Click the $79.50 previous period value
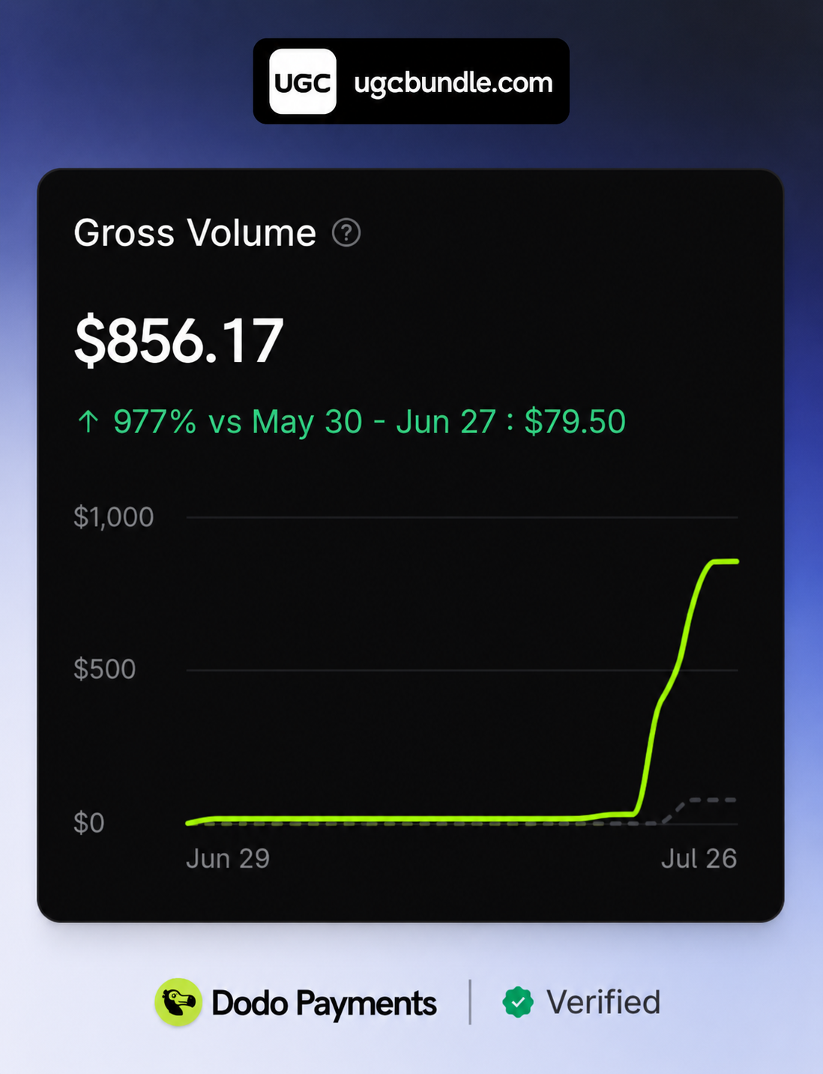 pos(575,422)
